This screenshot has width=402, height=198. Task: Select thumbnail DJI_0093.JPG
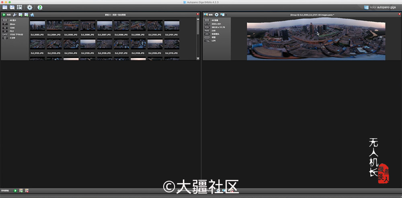tap(37, 26)
